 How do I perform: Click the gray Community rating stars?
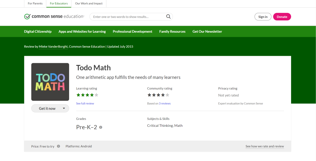click(x=158, y=95)
